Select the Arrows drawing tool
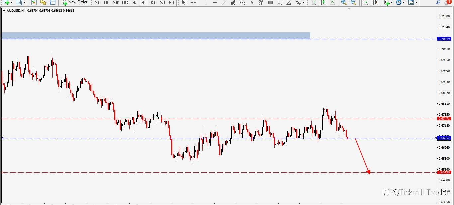 (x=298, y=2)
